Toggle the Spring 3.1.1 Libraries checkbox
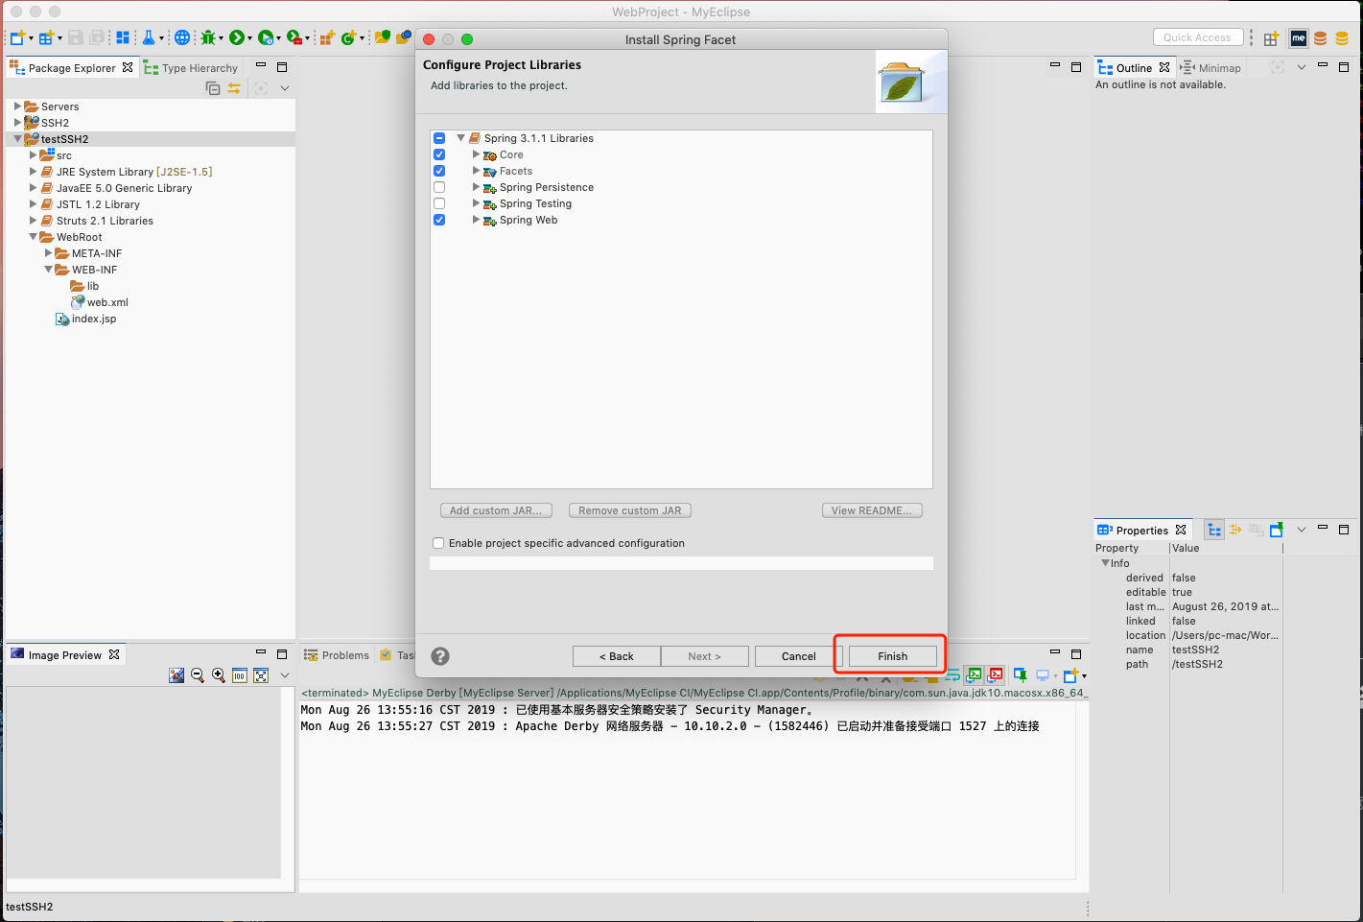 coord(439,138)
